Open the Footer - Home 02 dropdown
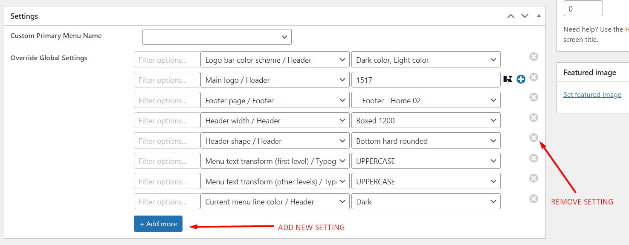 426,100
